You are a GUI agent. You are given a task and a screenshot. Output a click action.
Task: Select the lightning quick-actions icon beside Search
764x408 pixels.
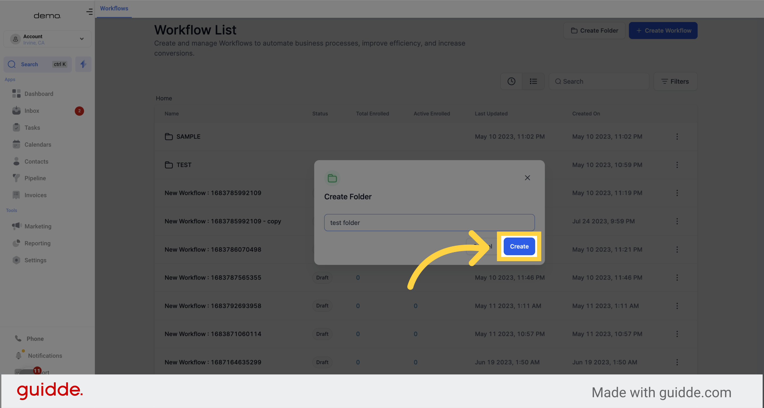83,64
